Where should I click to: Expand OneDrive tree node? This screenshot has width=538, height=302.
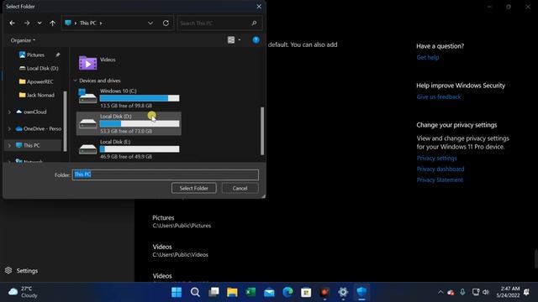(x=9, y=128)
